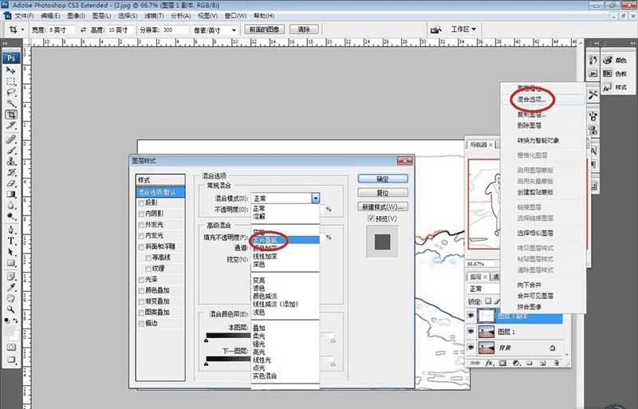Select the Move tool in the toolbox
The width and height of the screenshot is (638, 409).
coord(11,70)
